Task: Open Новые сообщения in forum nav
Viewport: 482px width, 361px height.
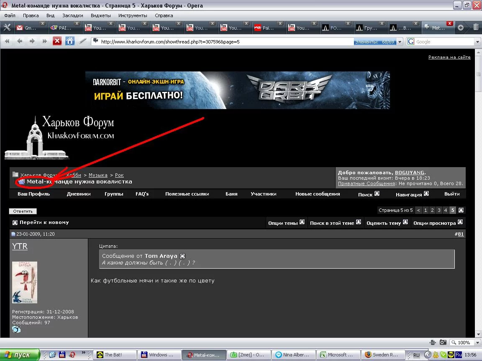Action: coord(318,194)
